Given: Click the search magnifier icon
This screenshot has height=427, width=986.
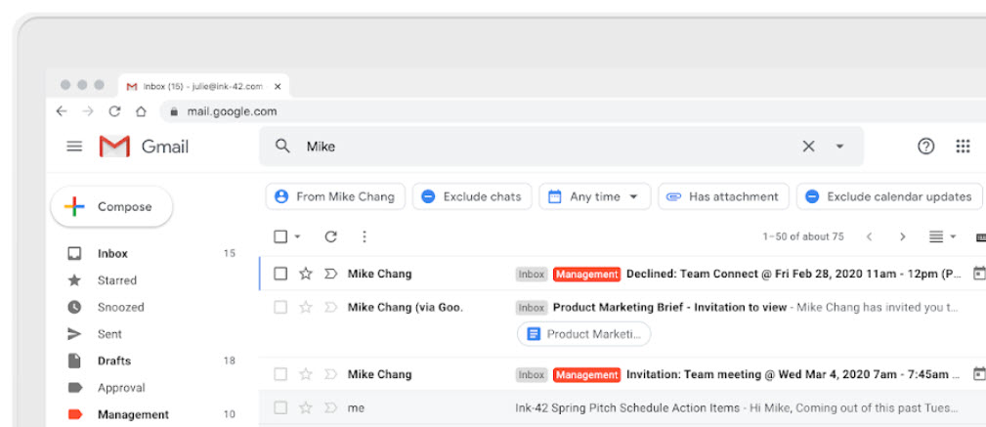Looking at the screenshot, I should point(283,146).
